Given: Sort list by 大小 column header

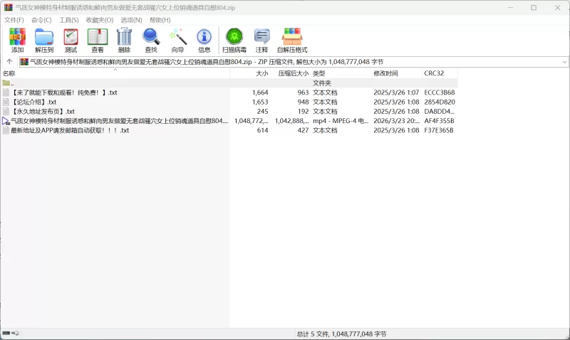Looking at the screenshot, I should pos(261,73).
